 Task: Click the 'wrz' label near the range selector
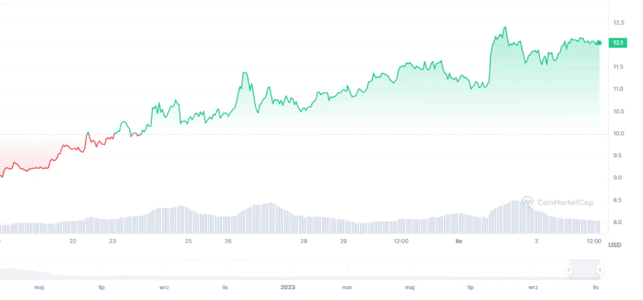coord(533,287)
